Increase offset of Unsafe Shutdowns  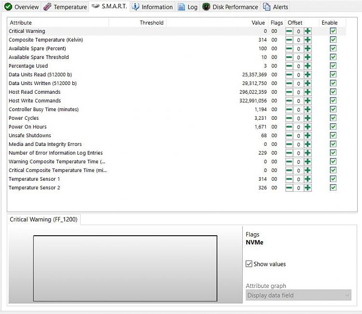307,136
